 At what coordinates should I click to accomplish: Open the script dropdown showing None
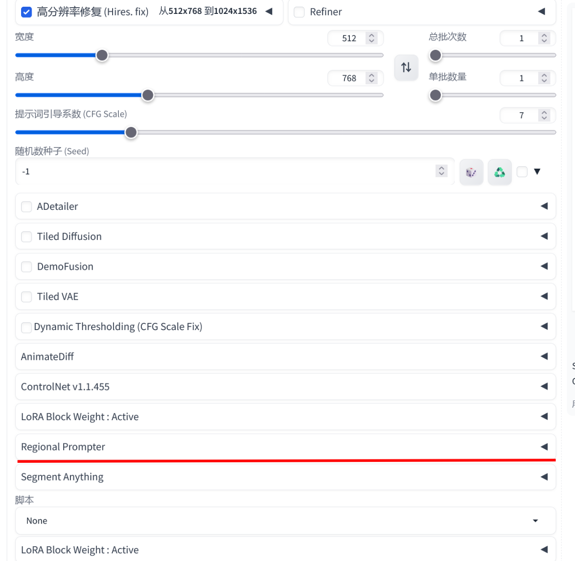(x=285, y=521)
